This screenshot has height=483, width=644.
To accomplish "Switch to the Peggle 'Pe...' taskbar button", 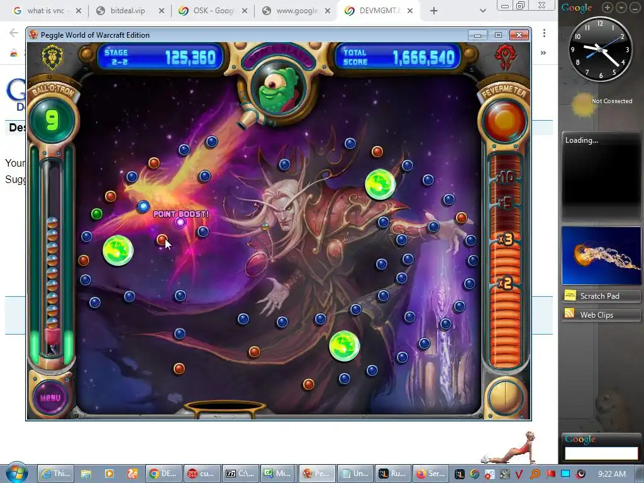I will tap(317, 474).
